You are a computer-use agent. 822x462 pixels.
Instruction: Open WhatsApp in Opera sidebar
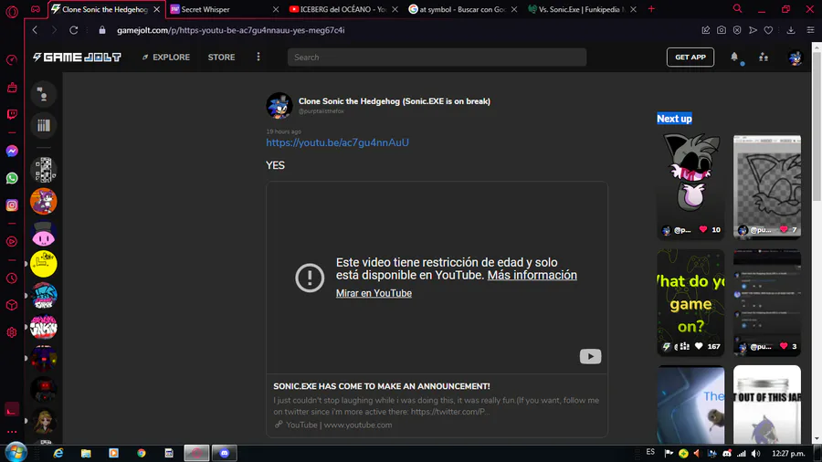coord(12,178)
